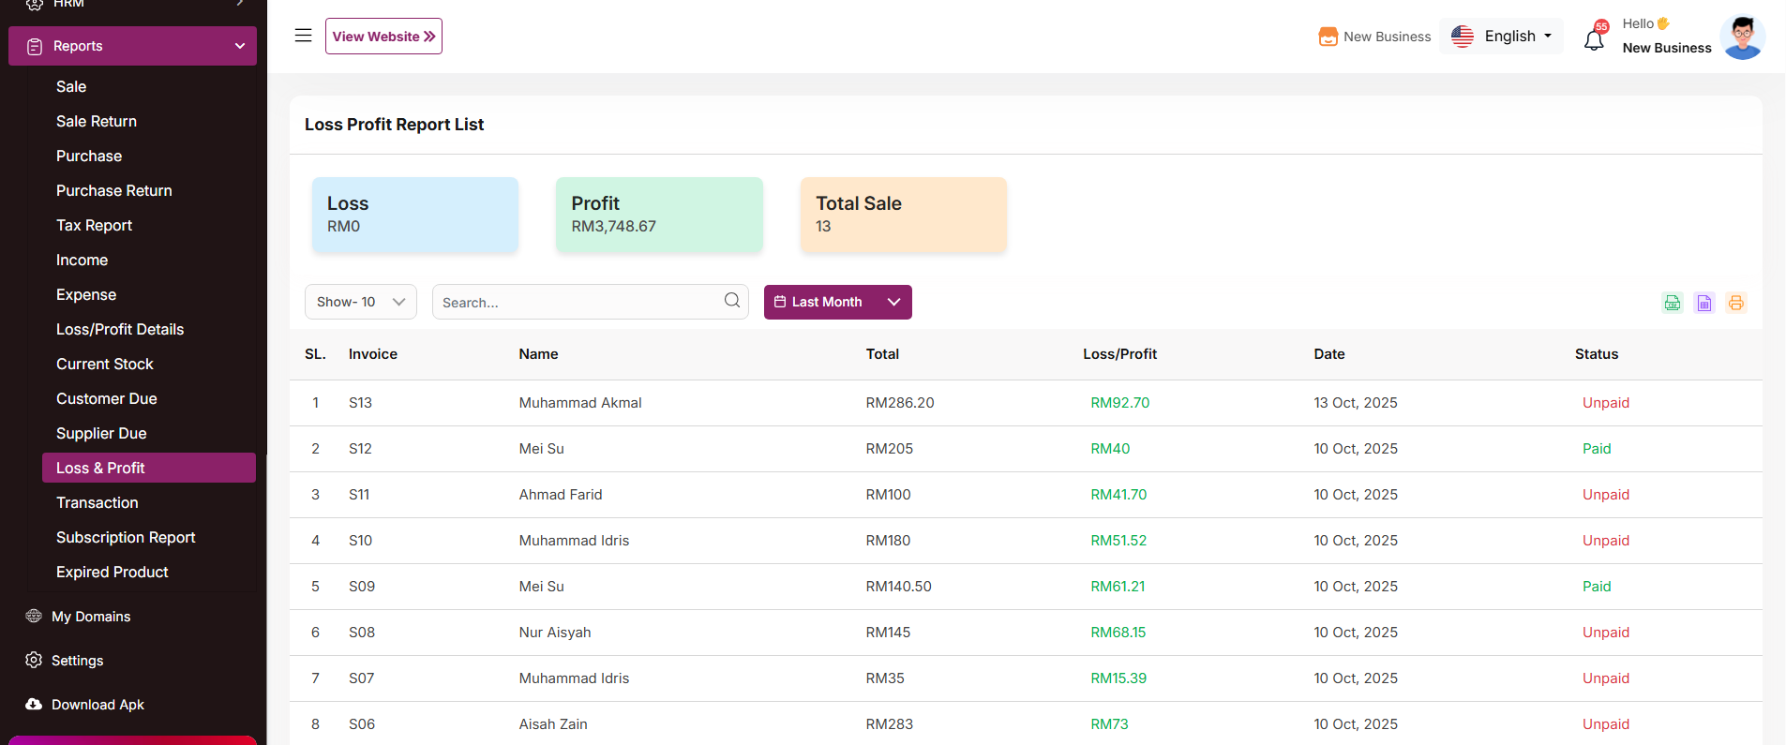Select Tax Report in sidebar

94,225
